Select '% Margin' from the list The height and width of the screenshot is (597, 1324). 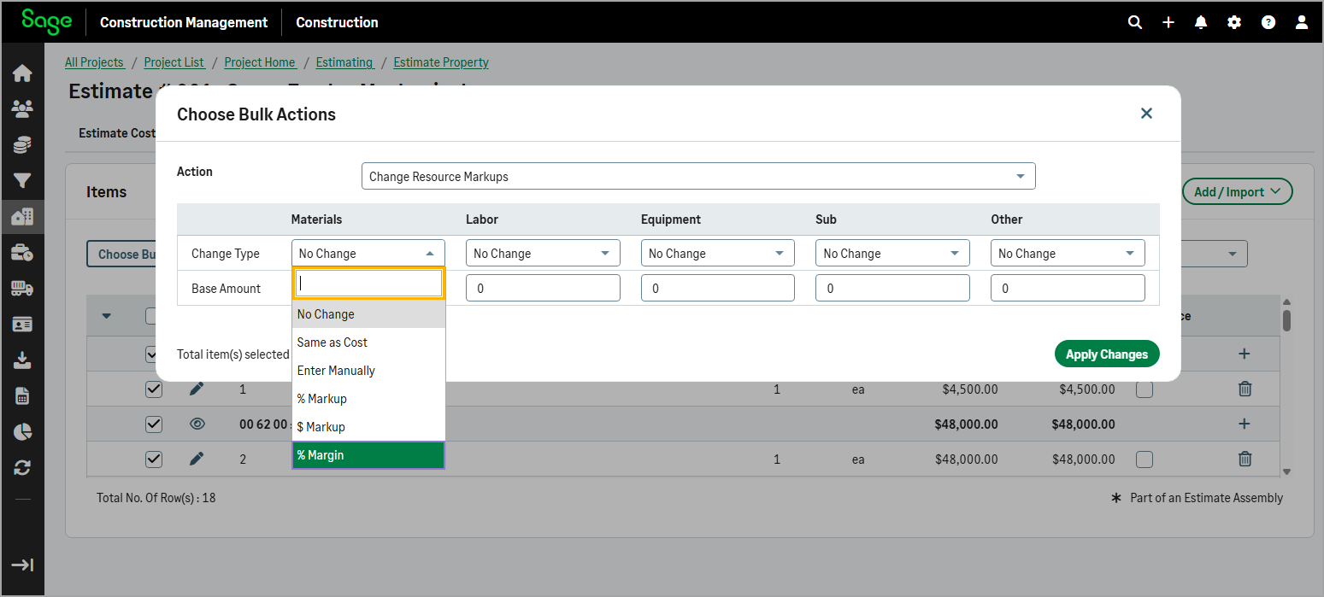click(368, 455)
